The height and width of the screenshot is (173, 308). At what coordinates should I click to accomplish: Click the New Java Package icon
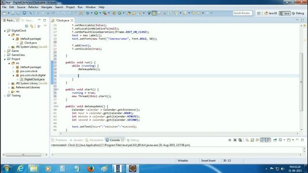(x=114, y=13)
